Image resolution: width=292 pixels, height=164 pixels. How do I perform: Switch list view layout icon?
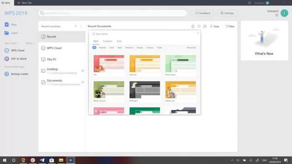click(205, 26)
